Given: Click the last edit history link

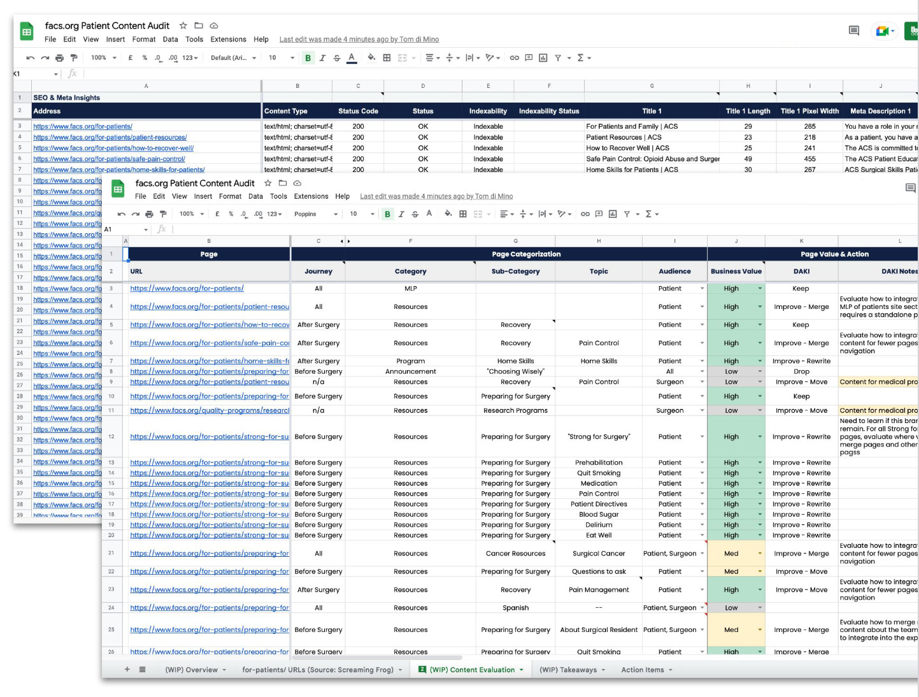Looking at the screenshot, I should [x=436, y=196].
